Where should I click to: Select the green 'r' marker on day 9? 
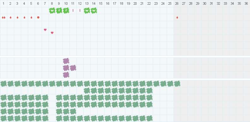point(59,11)
